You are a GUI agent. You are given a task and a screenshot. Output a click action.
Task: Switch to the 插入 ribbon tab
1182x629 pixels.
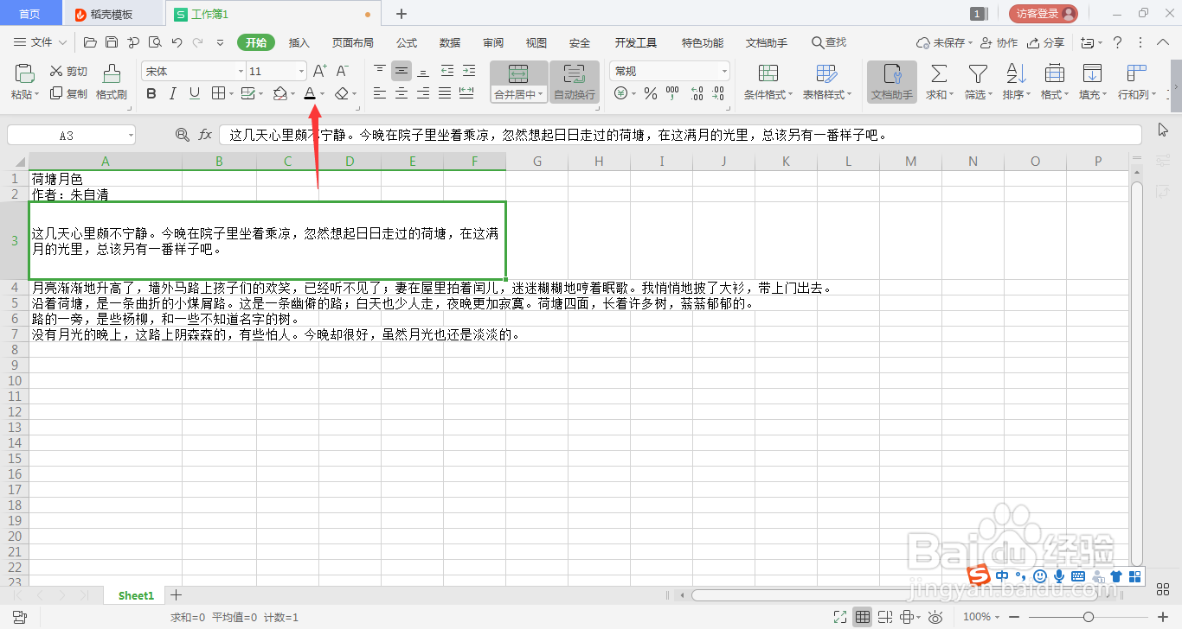click(x=299, y=42)
